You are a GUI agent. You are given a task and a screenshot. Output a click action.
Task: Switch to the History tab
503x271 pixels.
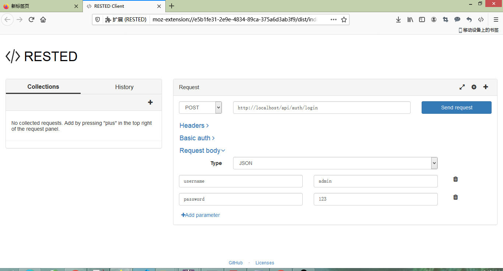pyautogui.click(x=124, y=87)
